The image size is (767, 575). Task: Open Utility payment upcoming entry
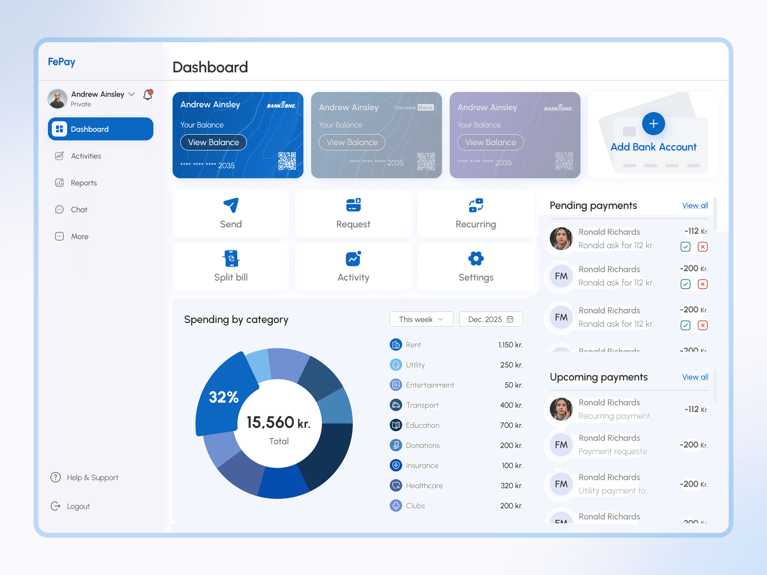click(629, 484)
